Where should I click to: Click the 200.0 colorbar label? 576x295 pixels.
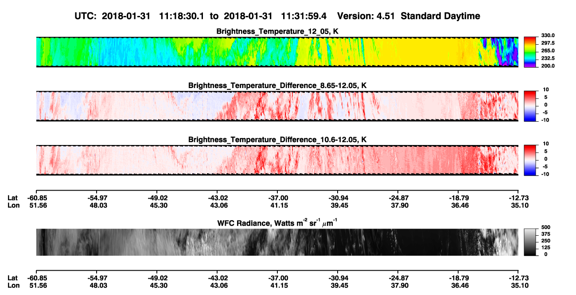pyautogui.click(x=548, y=65)
